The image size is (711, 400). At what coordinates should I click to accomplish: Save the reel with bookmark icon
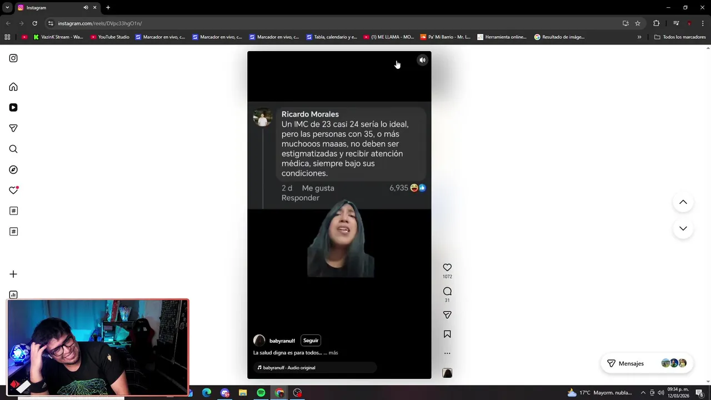point(447,334)
